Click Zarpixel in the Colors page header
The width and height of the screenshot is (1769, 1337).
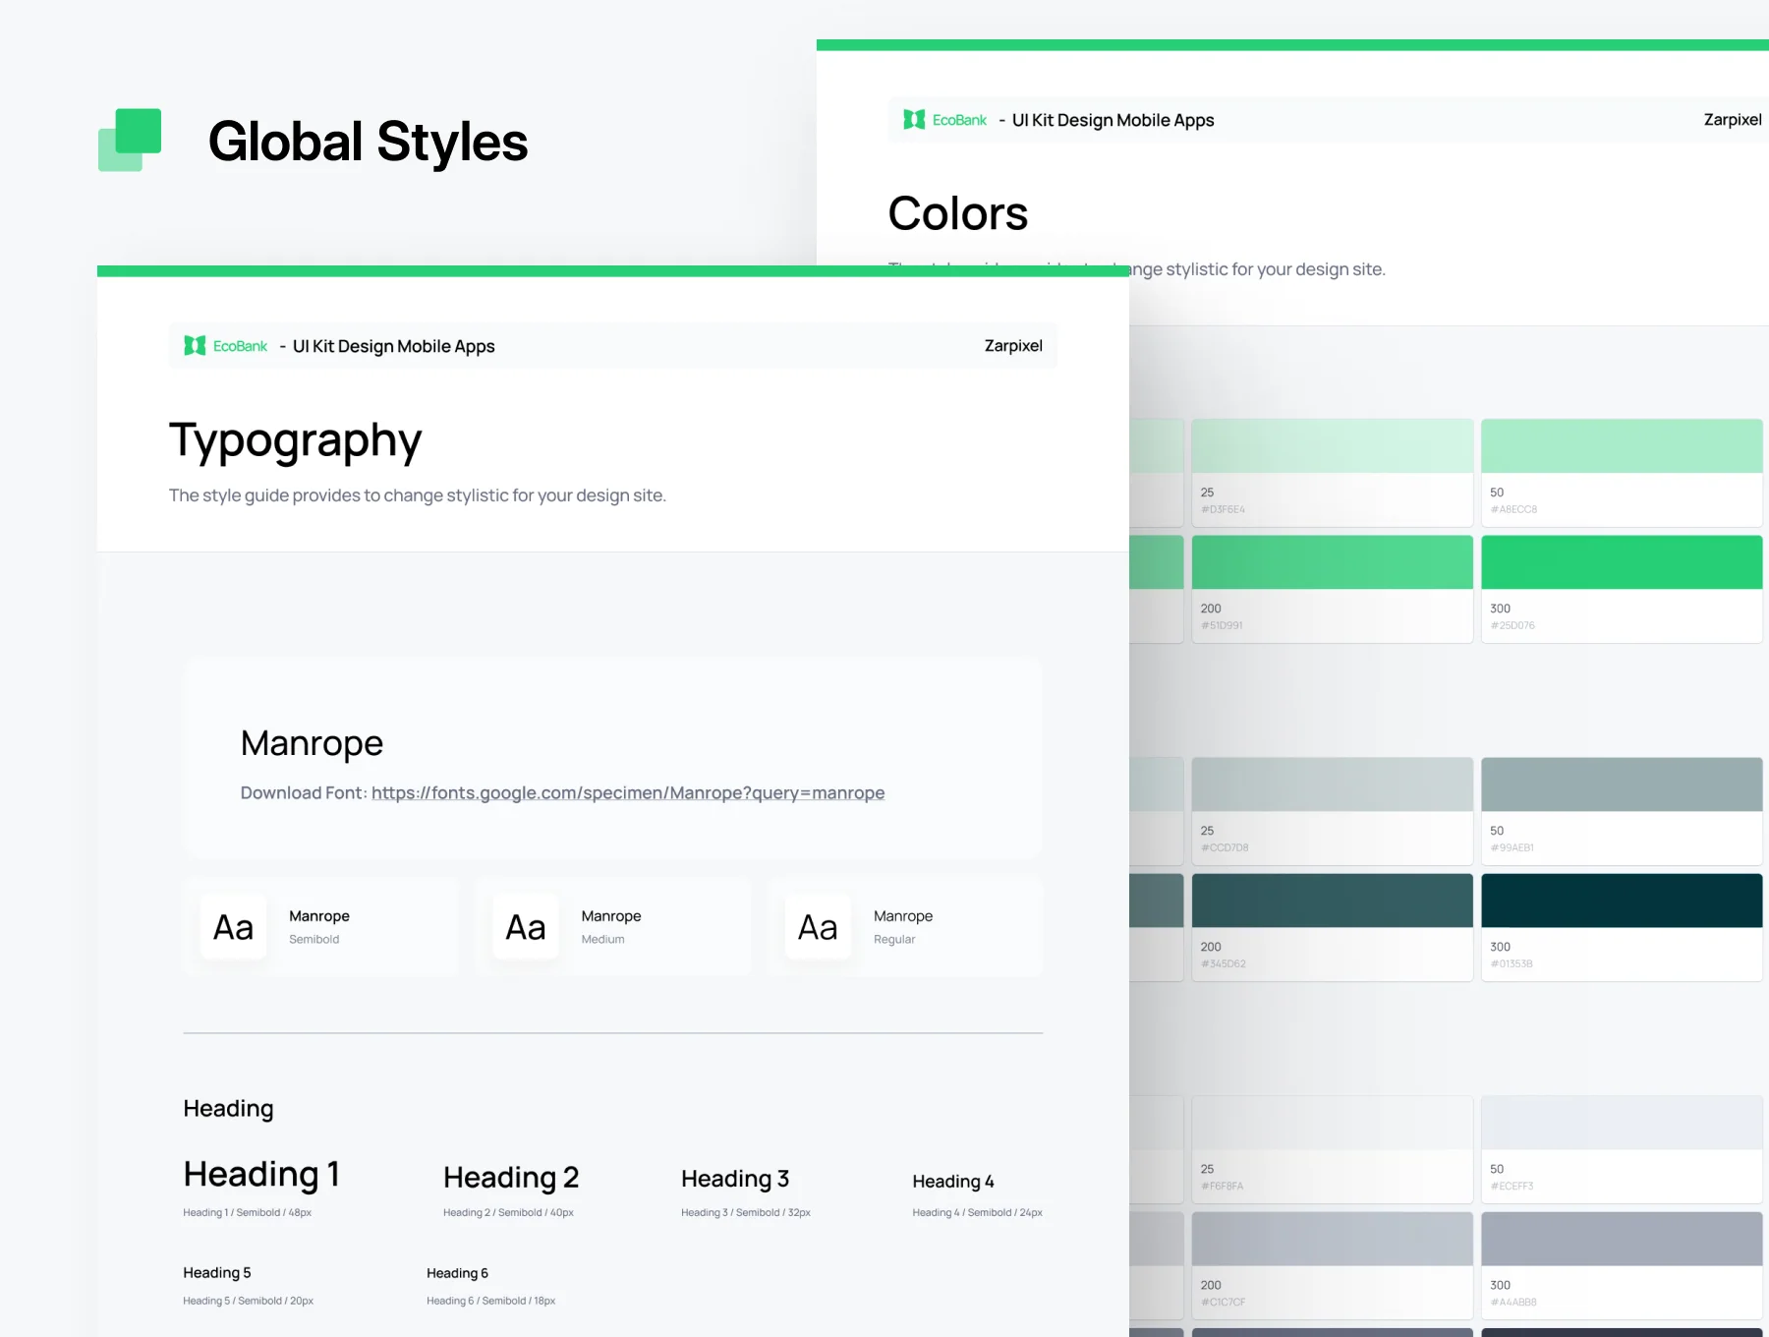point(1733,120)
